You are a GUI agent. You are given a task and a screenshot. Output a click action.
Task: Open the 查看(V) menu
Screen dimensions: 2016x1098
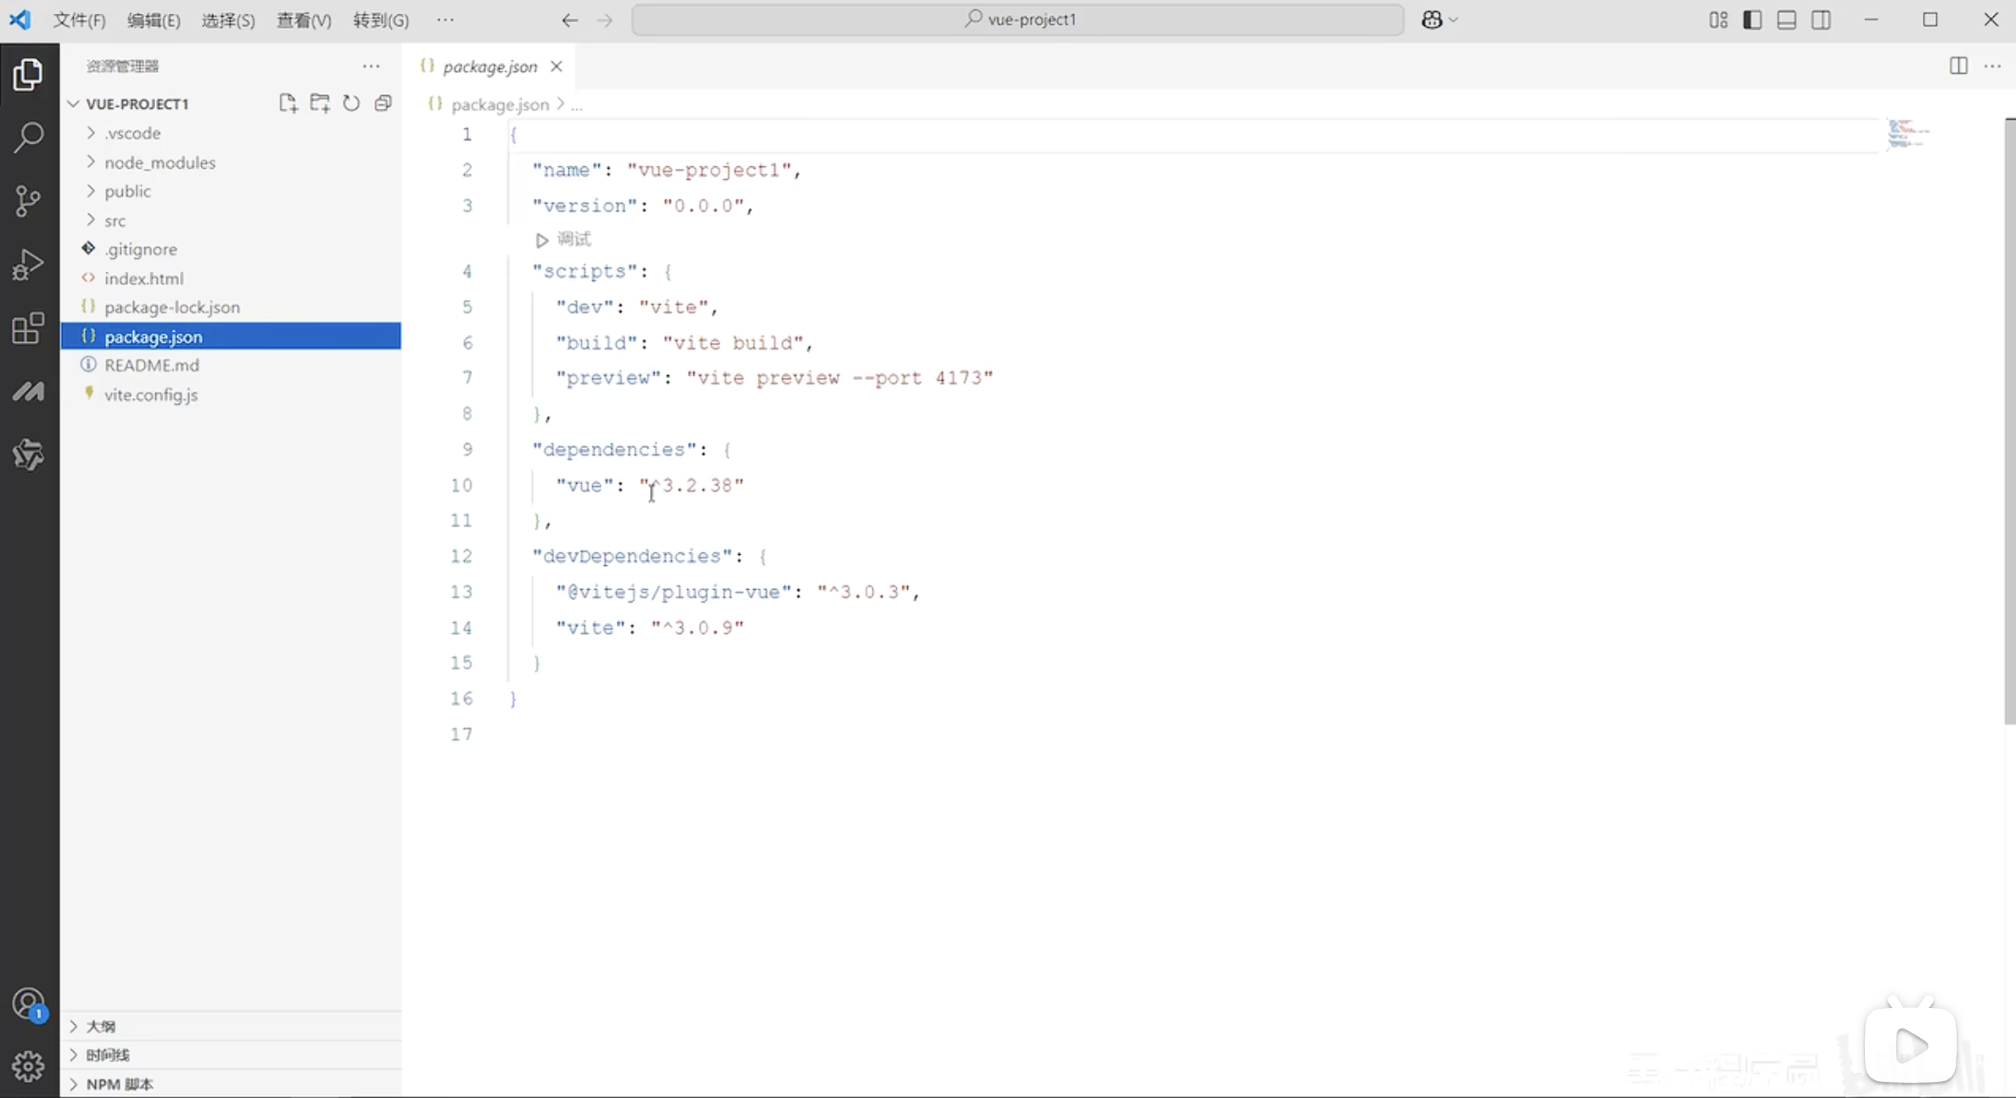click(x=304, y=20)
